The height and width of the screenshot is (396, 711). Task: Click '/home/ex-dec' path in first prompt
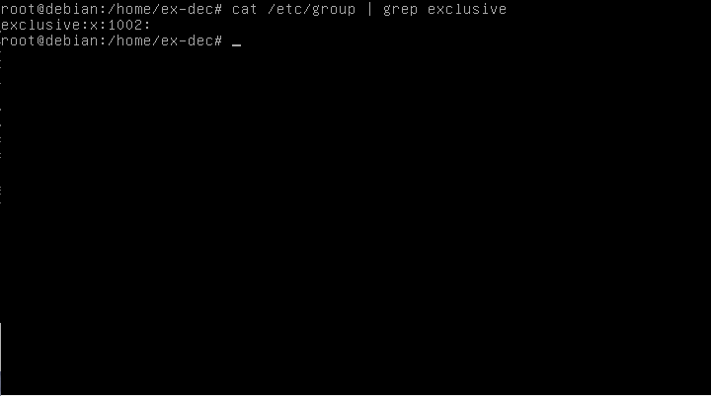click(x=161, y=9)
